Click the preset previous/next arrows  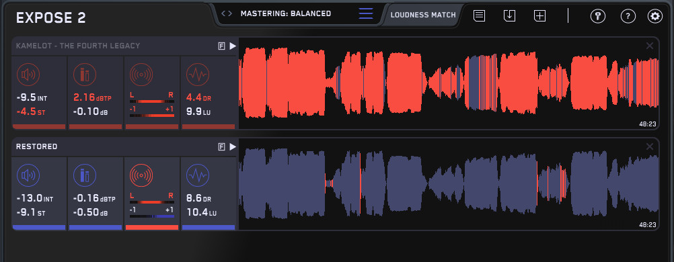point(227,13)
